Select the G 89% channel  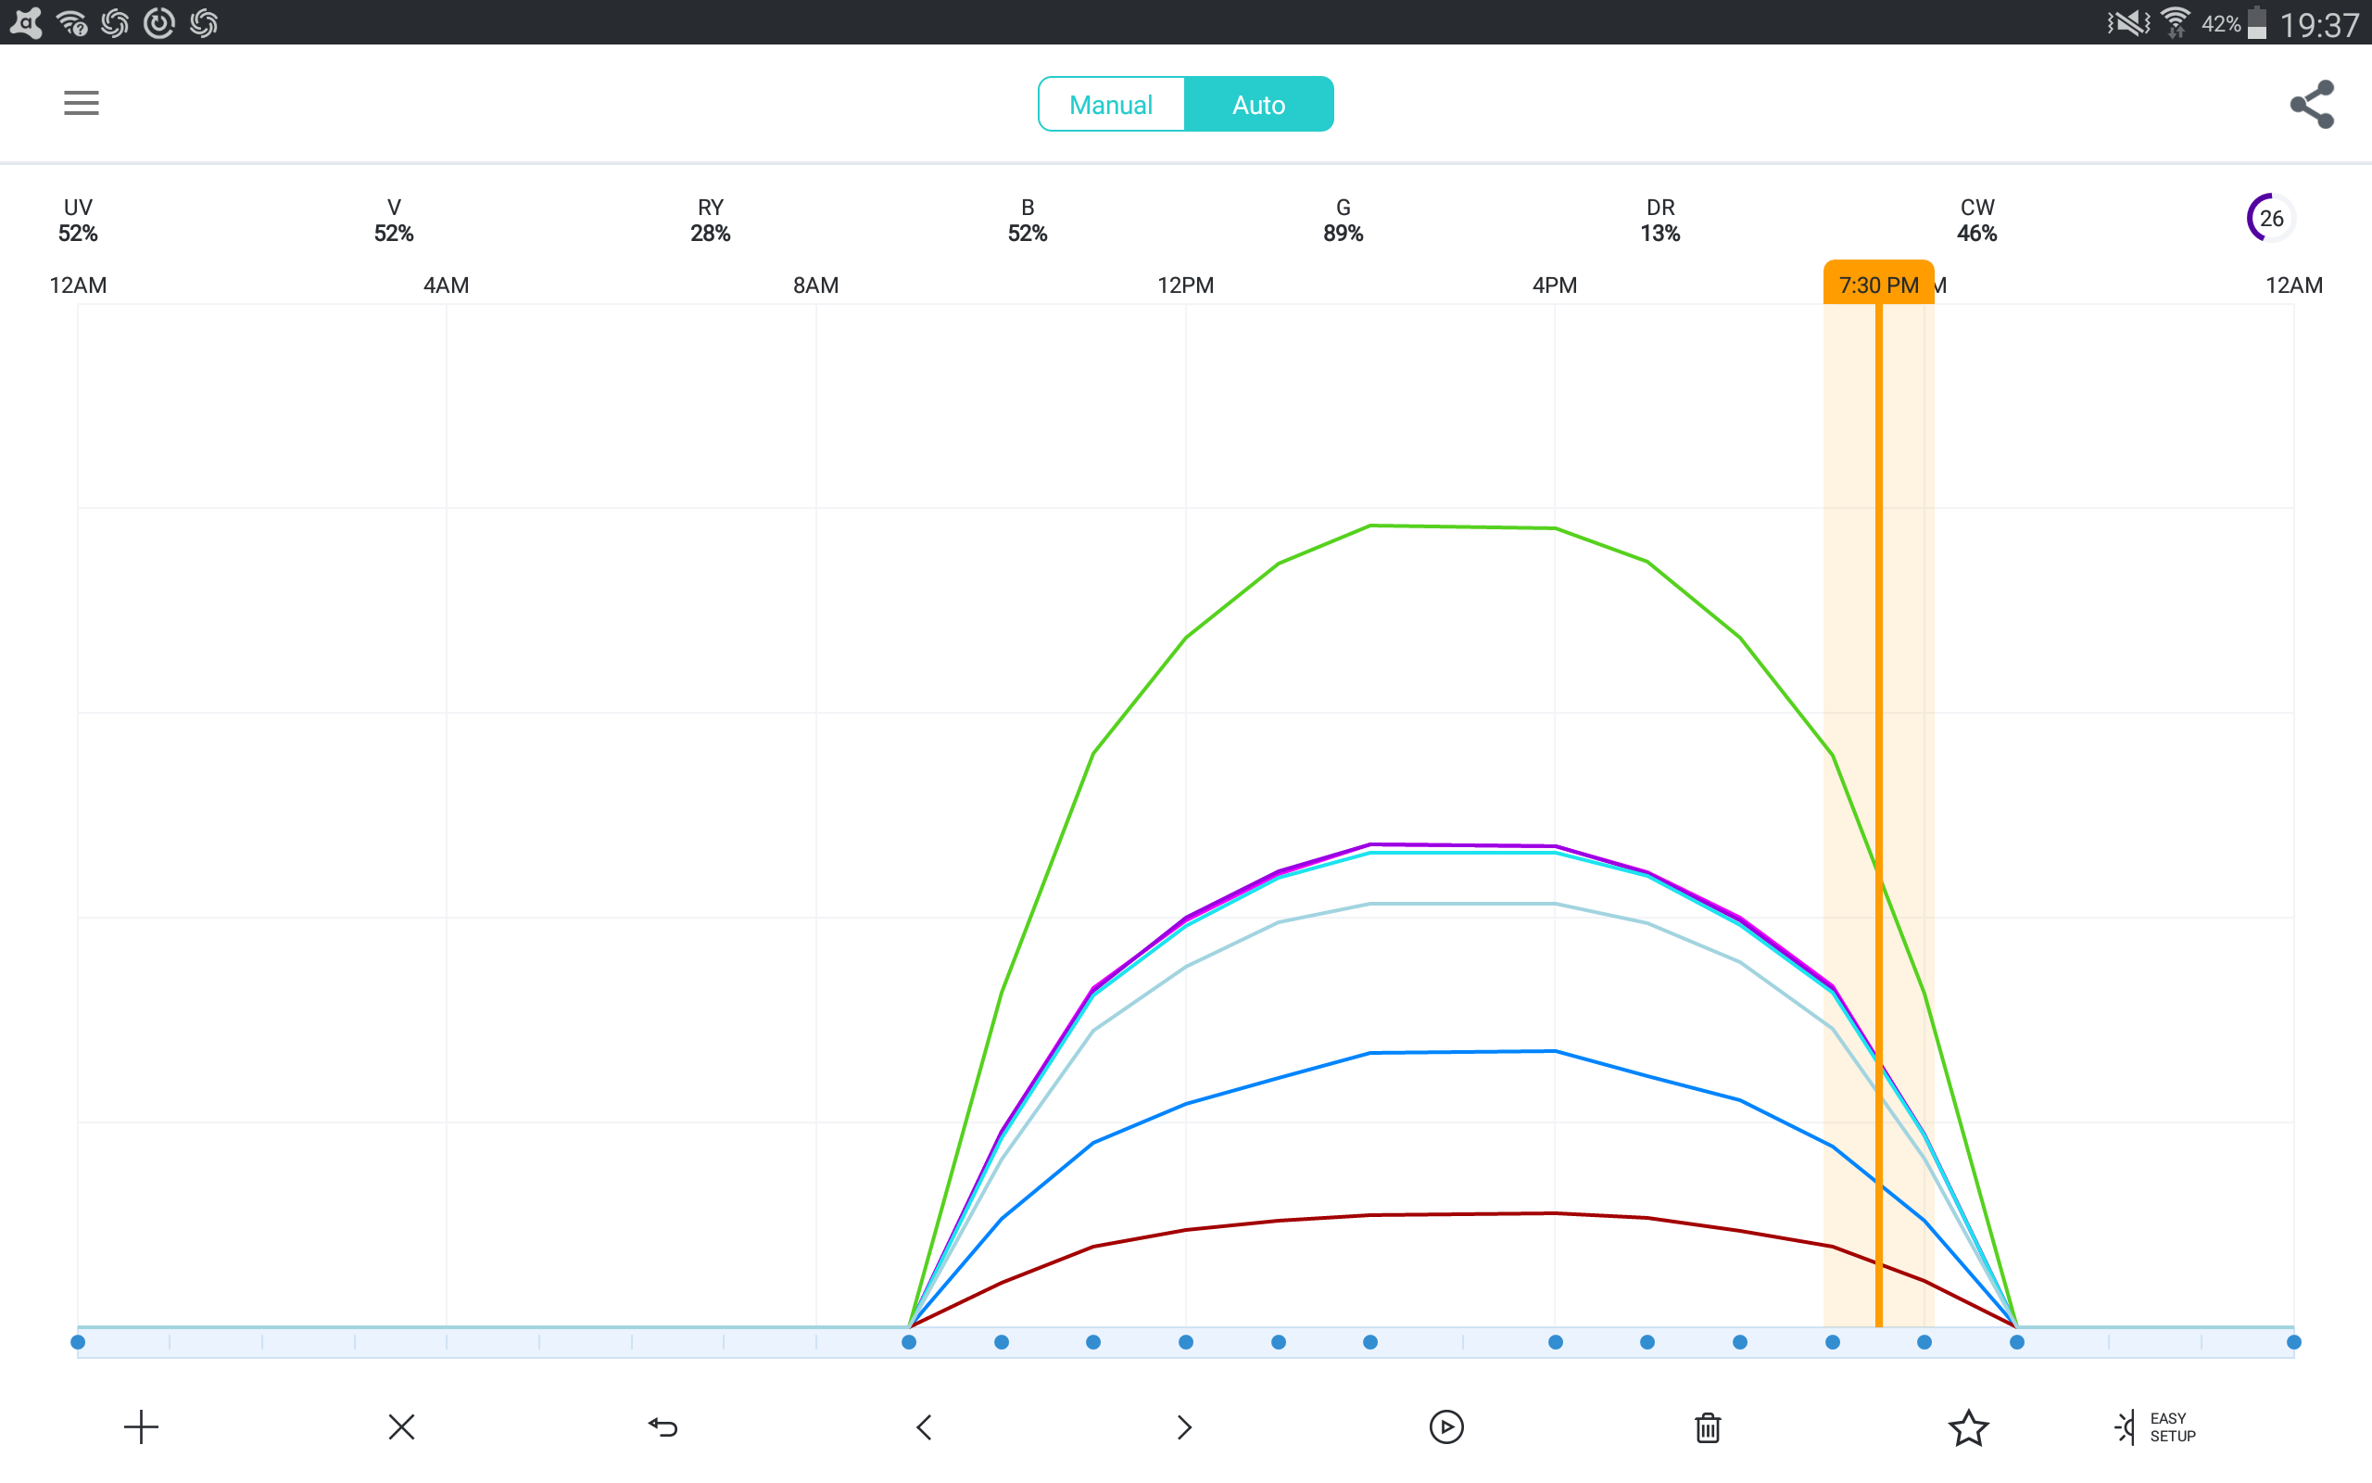(x=1343, y=220)
